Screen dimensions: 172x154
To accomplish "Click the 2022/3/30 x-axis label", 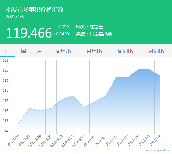I will click(78, 141).
